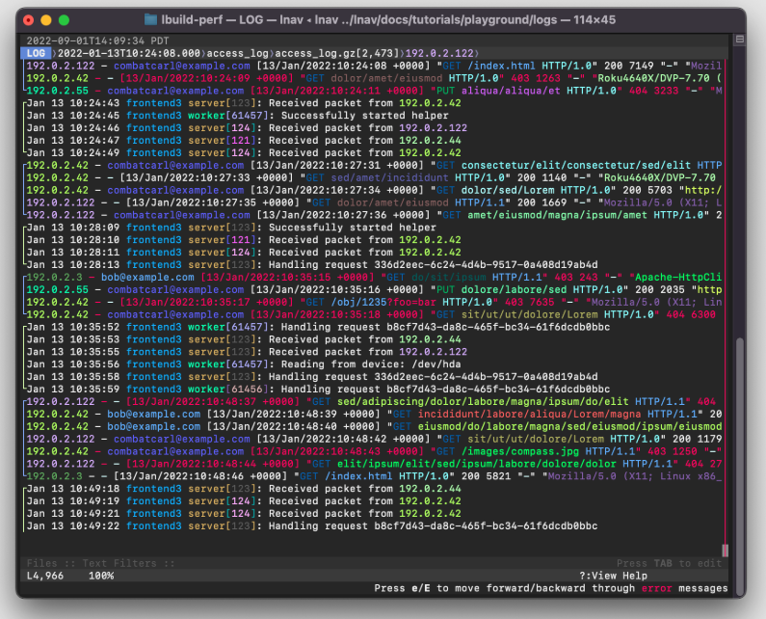Viewport: 766px width, 619px height.
Task: Select the /images/compass.jpg request log line
Action: click(x=376, y=451)
